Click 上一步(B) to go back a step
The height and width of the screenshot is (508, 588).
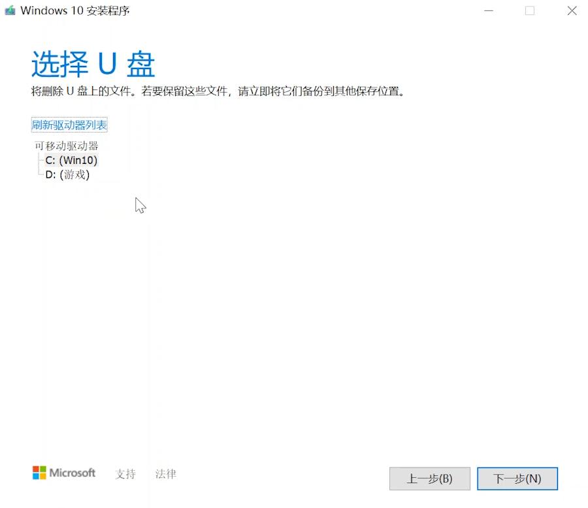pos(430,479)
